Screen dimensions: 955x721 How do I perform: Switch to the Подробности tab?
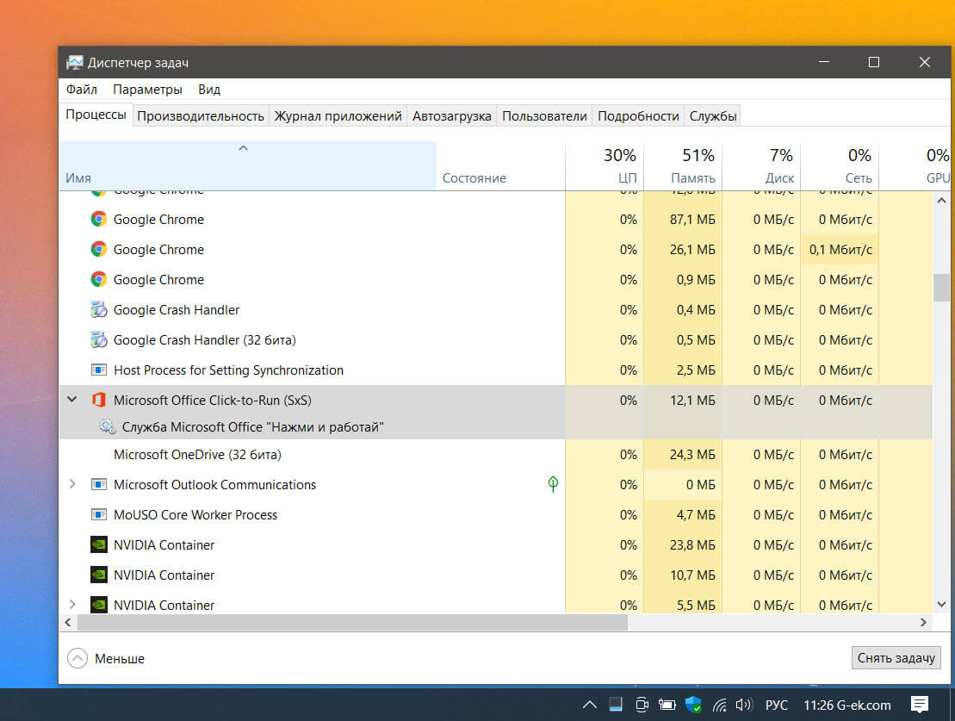638,115
